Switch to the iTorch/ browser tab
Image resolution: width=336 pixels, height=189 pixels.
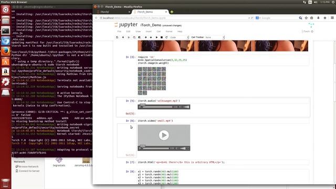point(113,12)
